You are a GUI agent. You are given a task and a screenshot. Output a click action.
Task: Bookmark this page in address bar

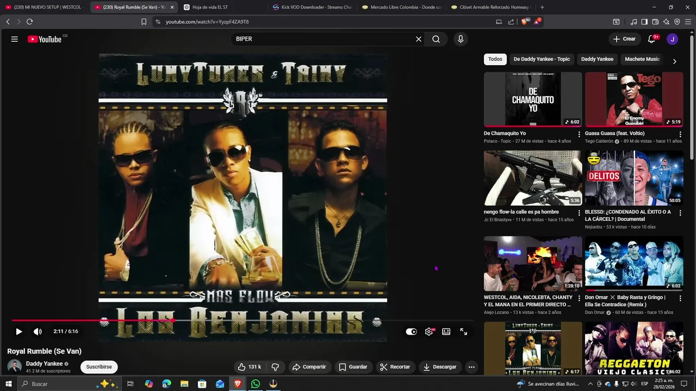click(144, 22)
